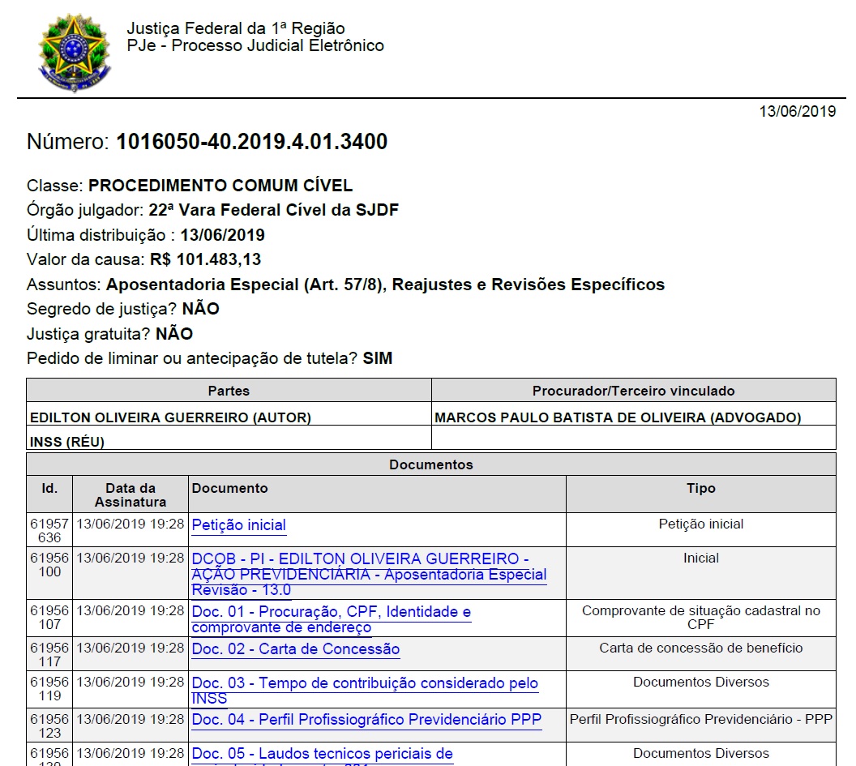Open Doc. 02 - Carta de Concessão link

coord(295,649)
